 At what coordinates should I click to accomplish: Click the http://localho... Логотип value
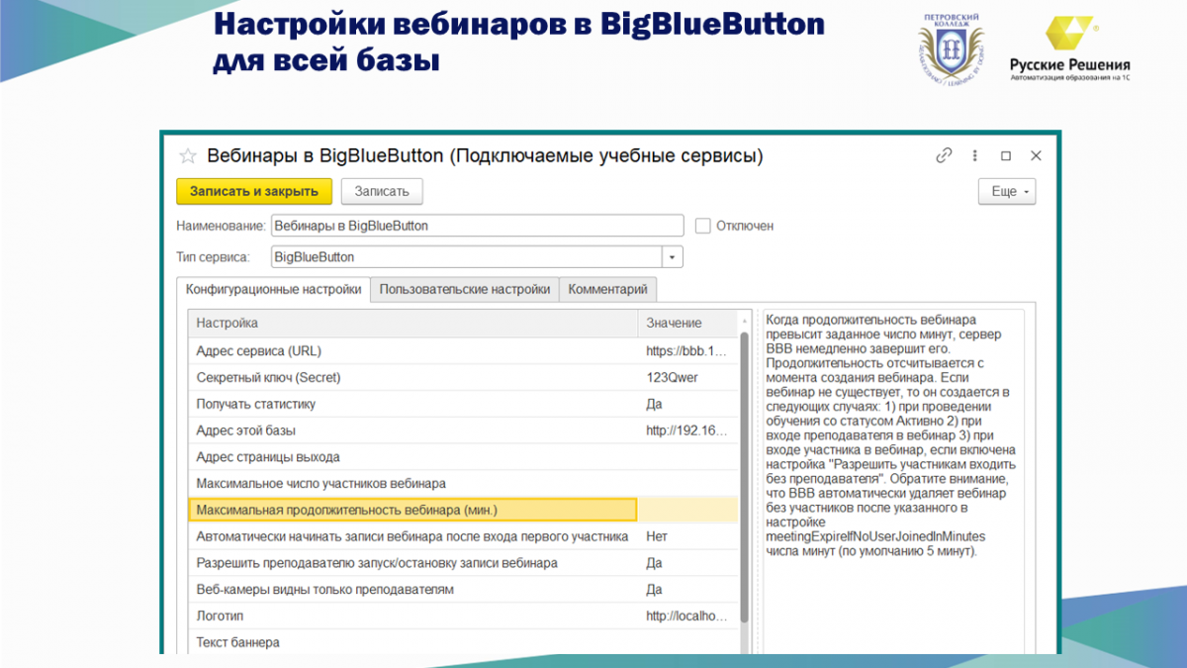coord(687,616)
